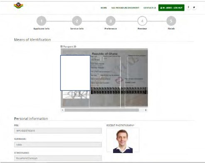Image resolution: width=205 pixels, height=163 pixels.
Task: Go to step 2 Service Info
Action: coord(77,21)
